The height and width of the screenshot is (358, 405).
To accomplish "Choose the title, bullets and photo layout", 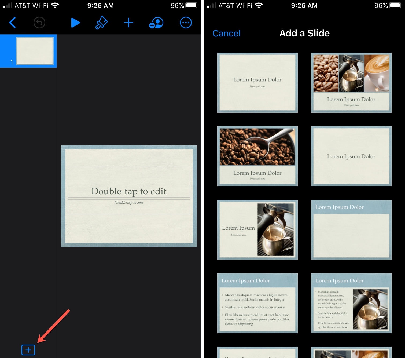I will (x=351, y=303).
